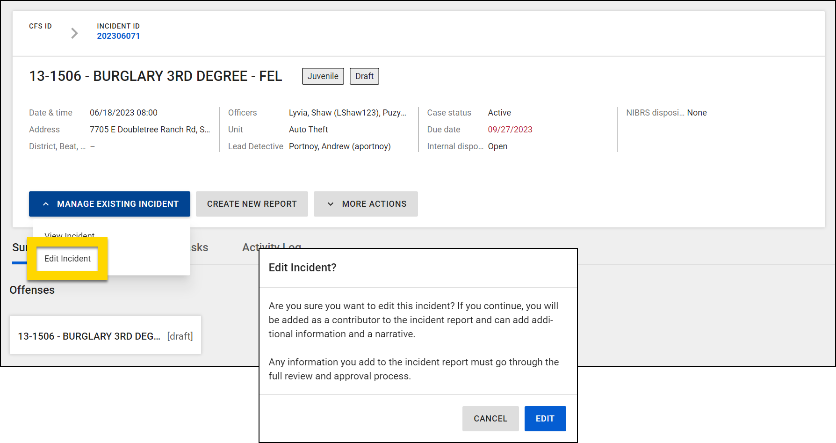Click the truncated address field

click(150, 129)
